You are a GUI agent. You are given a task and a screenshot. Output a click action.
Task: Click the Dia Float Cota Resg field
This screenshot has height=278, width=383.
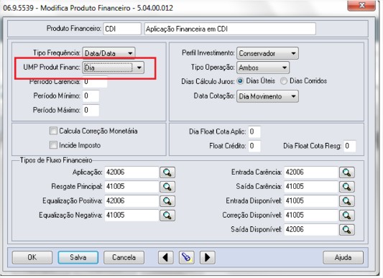[349, 146]
